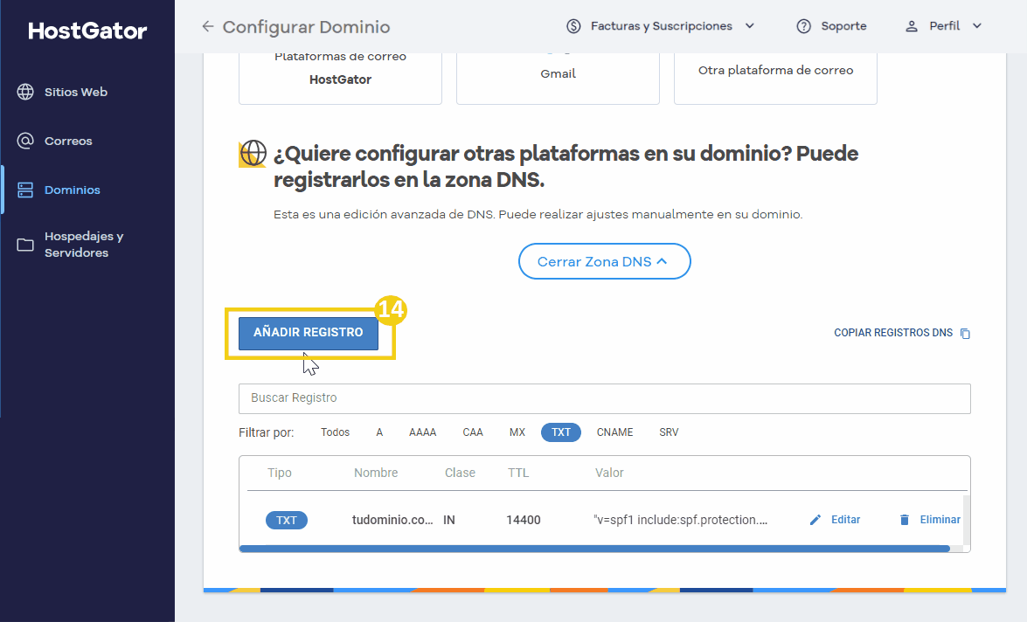1027x622 pixels.
Task: Click the trash icon for the TXT record
Action: coord(905,520)
